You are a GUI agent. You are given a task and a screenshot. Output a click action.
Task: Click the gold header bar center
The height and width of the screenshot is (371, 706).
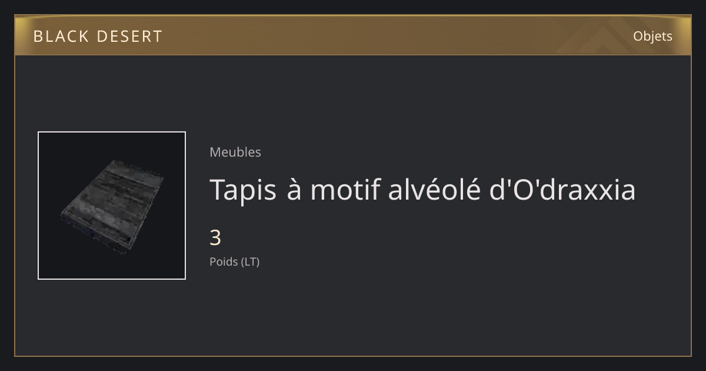tap(353, 35)
